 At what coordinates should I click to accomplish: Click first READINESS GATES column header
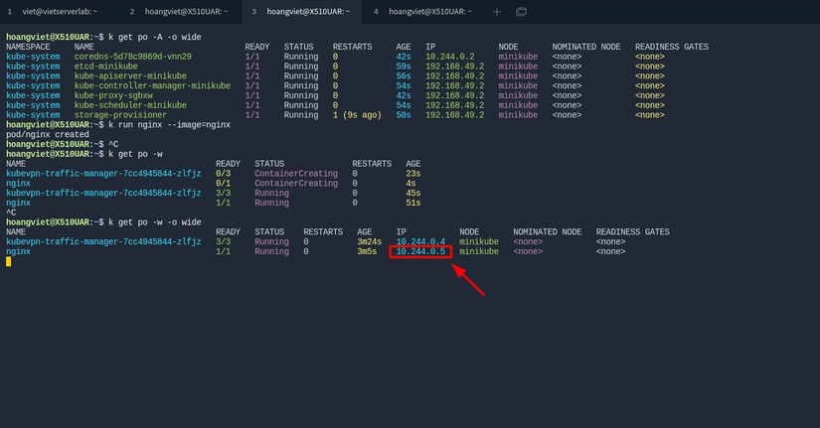pos(672,47)
